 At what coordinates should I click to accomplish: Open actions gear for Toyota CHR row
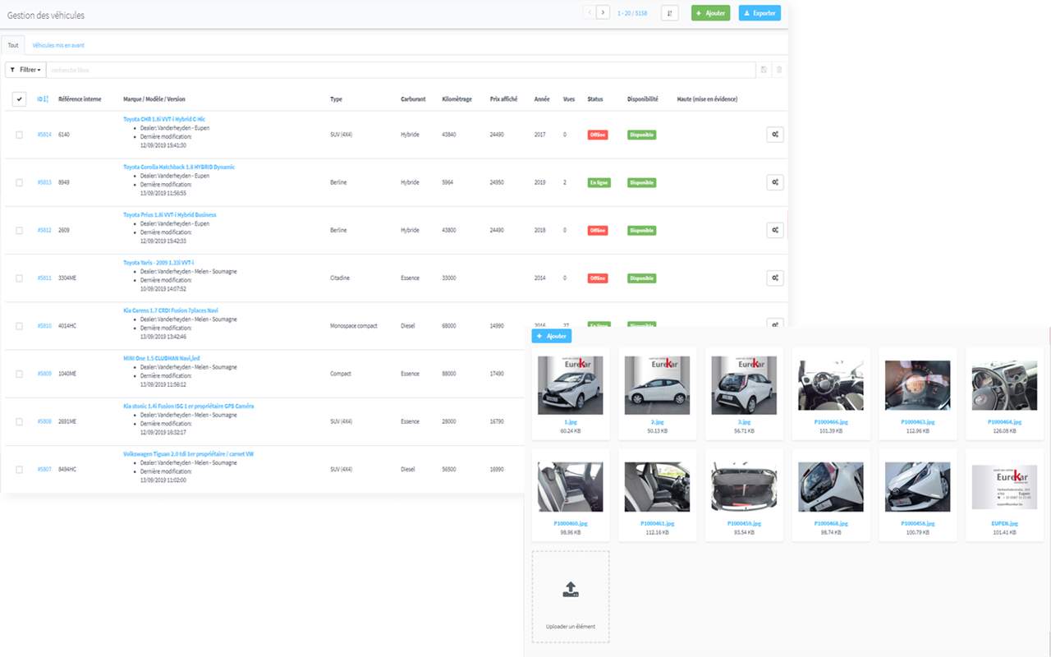[x=774, y=135]
